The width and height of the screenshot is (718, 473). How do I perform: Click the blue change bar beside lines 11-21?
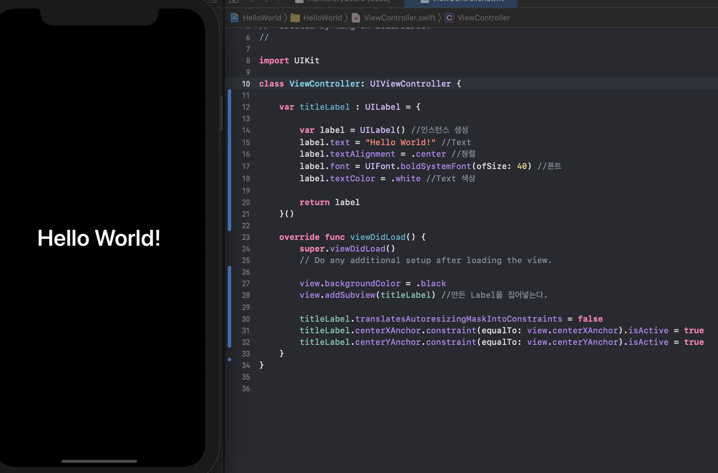229,160
